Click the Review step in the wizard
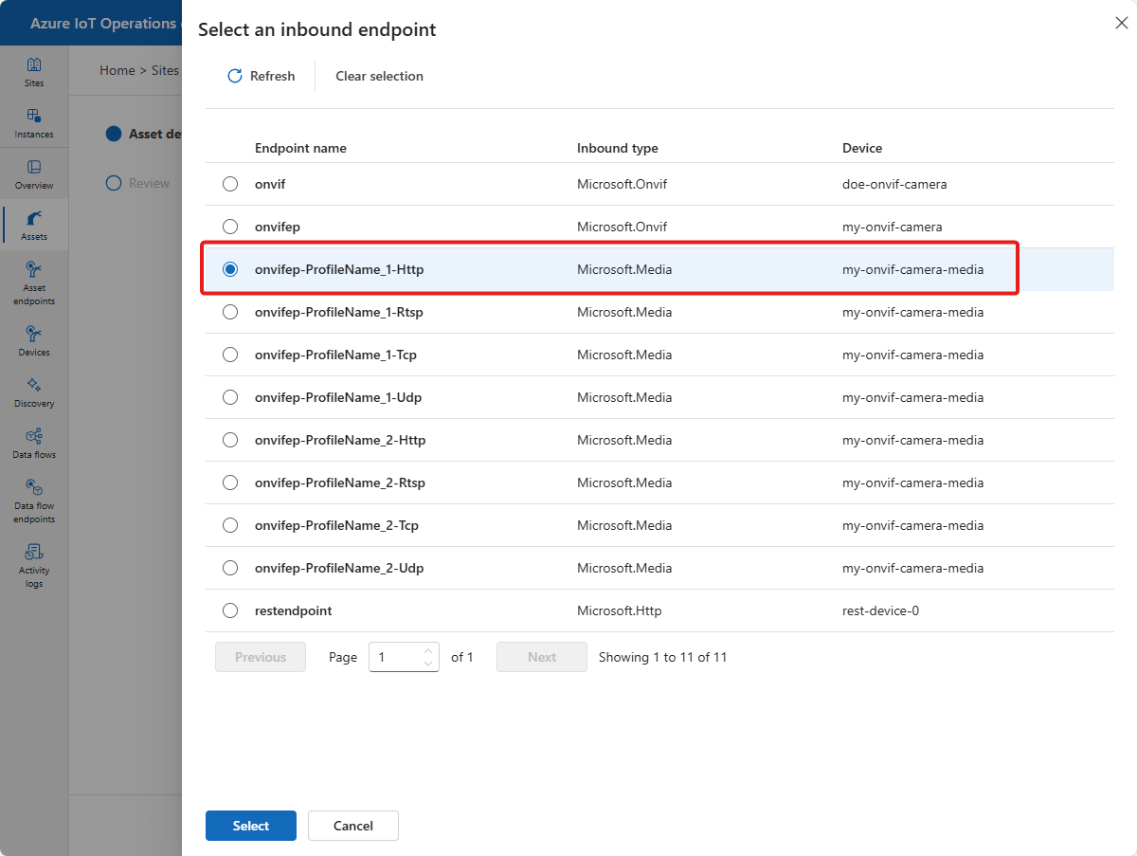The image size is (1137, 856). [x=138, y=183]
